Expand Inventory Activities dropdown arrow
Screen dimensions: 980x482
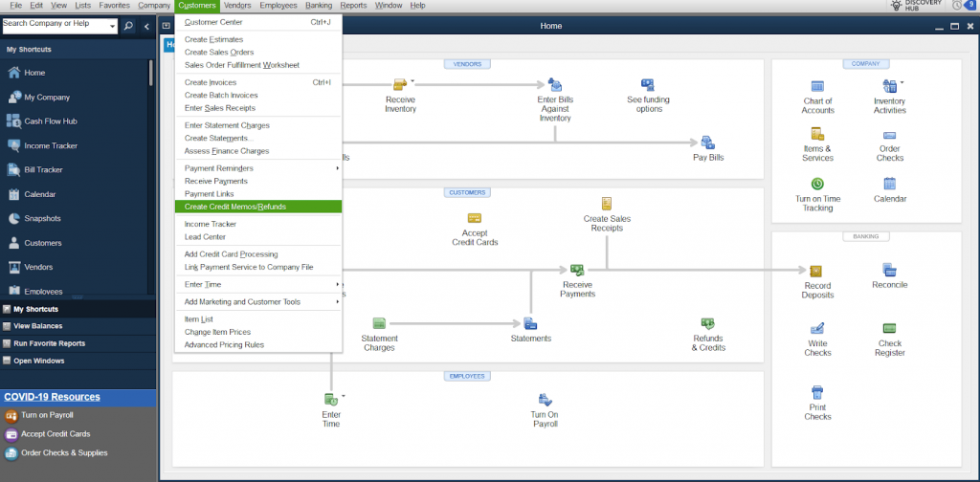pyautogui.click(x=902, y=82)
